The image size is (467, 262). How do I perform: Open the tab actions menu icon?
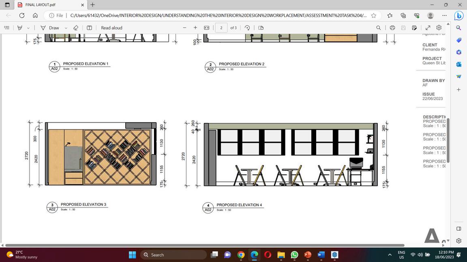tap(7, 5)
